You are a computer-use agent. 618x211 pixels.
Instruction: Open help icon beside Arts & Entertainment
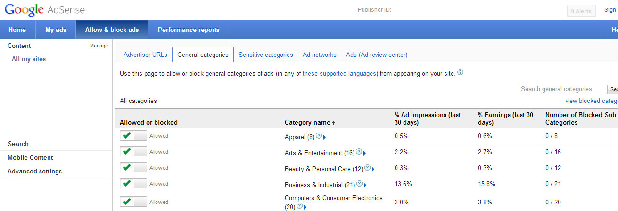click(x=359, y=152)
